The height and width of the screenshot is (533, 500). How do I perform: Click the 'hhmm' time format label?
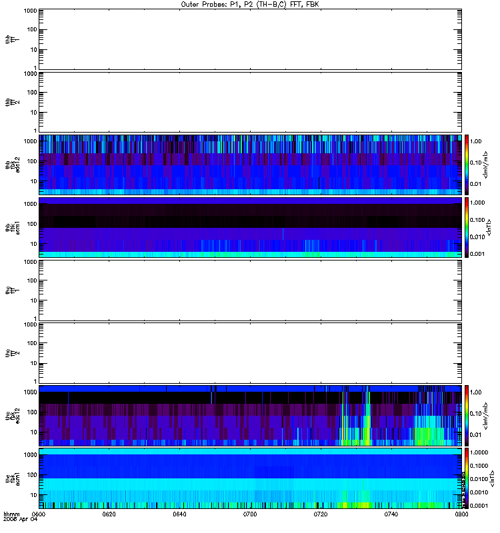[11, 514]
